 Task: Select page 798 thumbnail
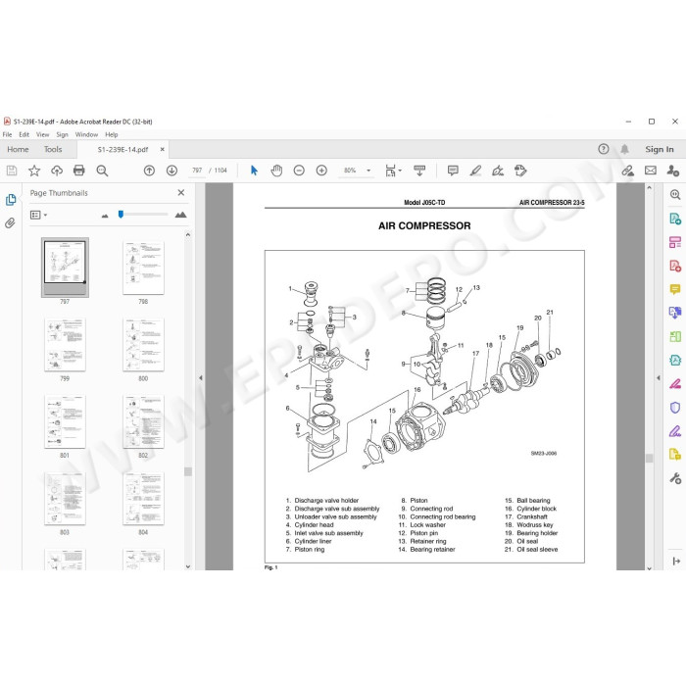click(x=143, y=269)
